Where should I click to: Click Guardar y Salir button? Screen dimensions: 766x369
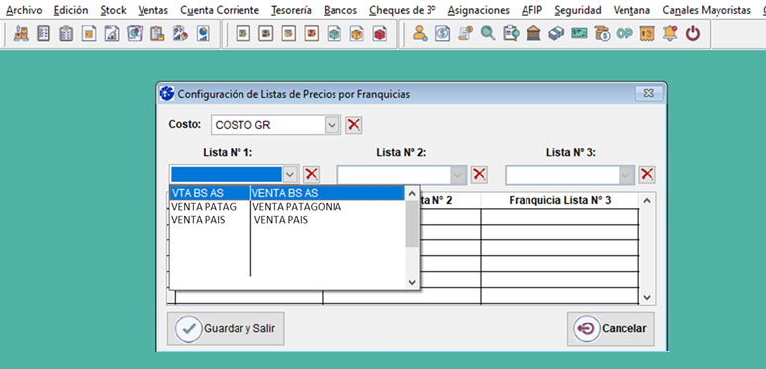pyautogui.click(x=226, y=329)
